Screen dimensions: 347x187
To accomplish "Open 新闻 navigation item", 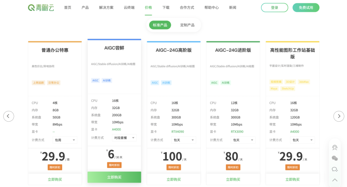I will 233,7.
